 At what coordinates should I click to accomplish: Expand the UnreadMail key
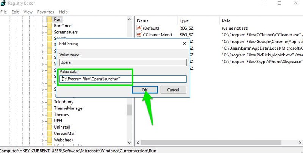[x=42, y=134]
